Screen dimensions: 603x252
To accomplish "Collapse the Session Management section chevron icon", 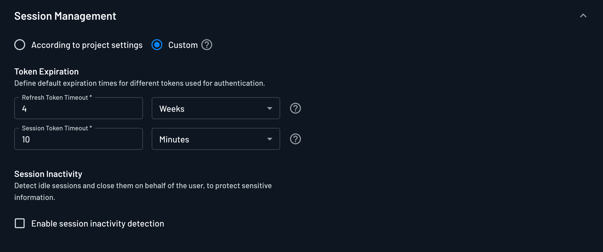I will click(x=583, y=16).
